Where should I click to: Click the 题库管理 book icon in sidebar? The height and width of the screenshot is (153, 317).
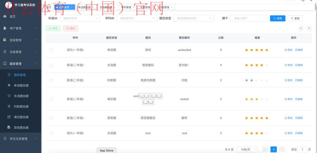click(5, 64)
